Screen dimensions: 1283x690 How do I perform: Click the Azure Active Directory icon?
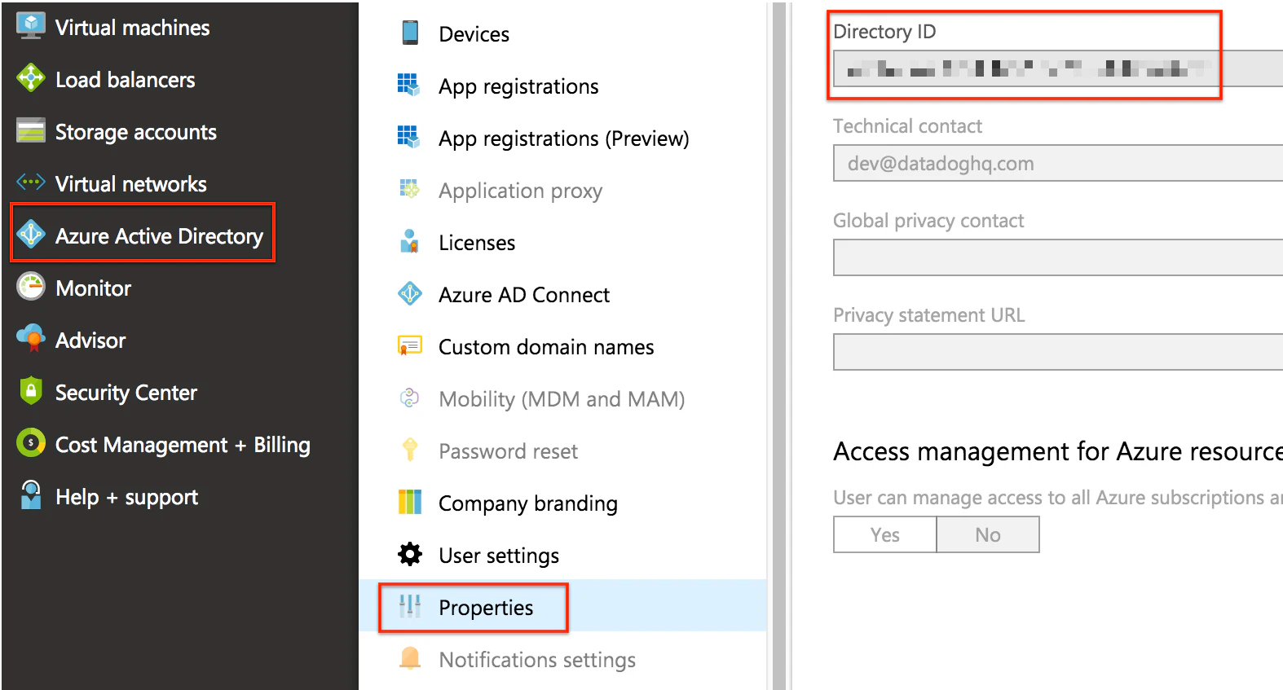click(31, 235)
